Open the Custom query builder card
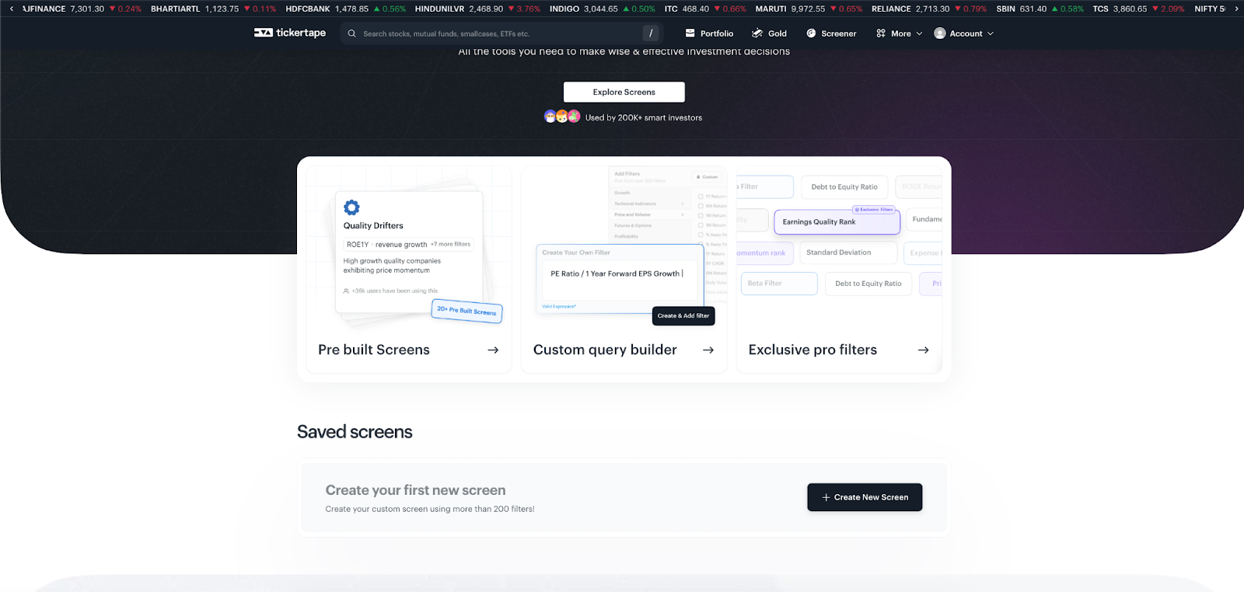This screenshot has height=592, width=1244. pos(624,269)
